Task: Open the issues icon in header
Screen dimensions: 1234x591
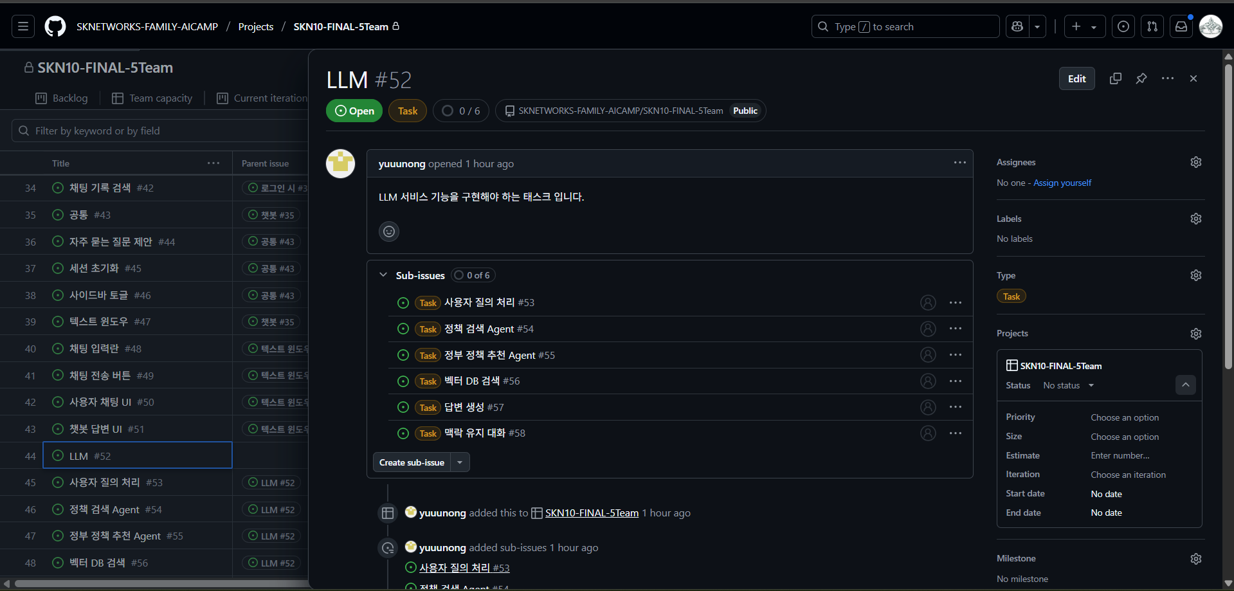Action: pyautogui.click(x=1123, y=26)
